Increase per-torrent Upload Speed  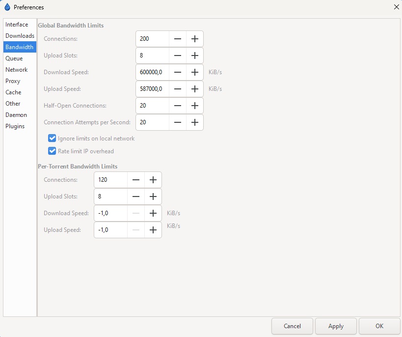[153, 230]
